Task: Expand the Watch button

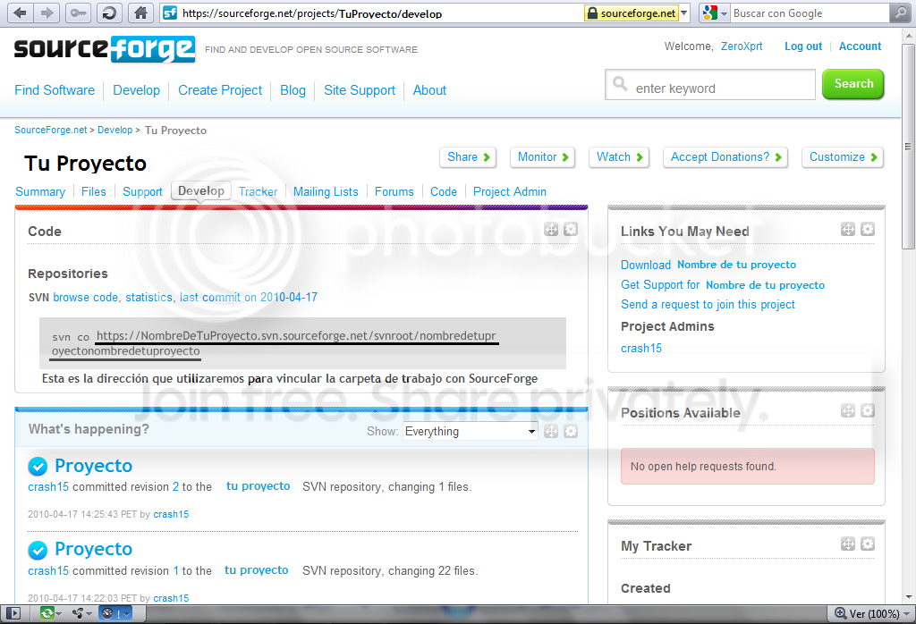Action: pos(619,157)
